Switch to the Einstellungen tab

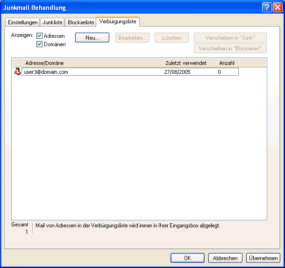click(x=22, y=22)
